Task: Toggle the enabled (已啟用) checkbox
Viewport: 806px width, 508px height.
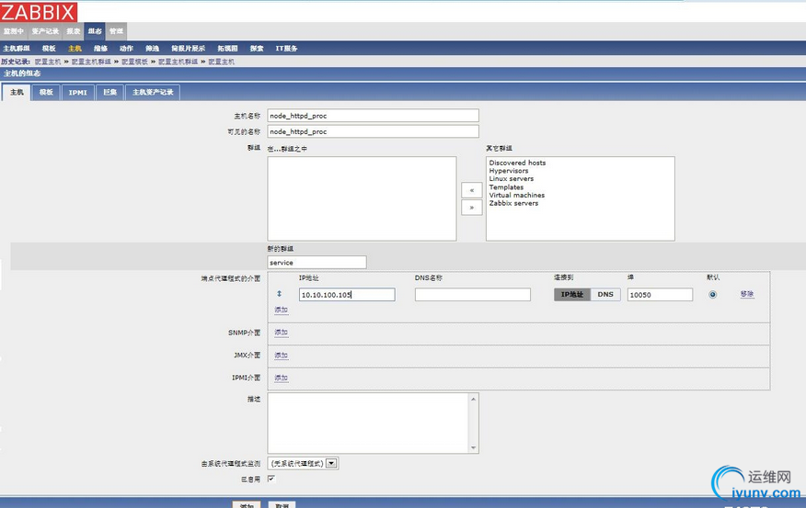Action: click(271, 479)
